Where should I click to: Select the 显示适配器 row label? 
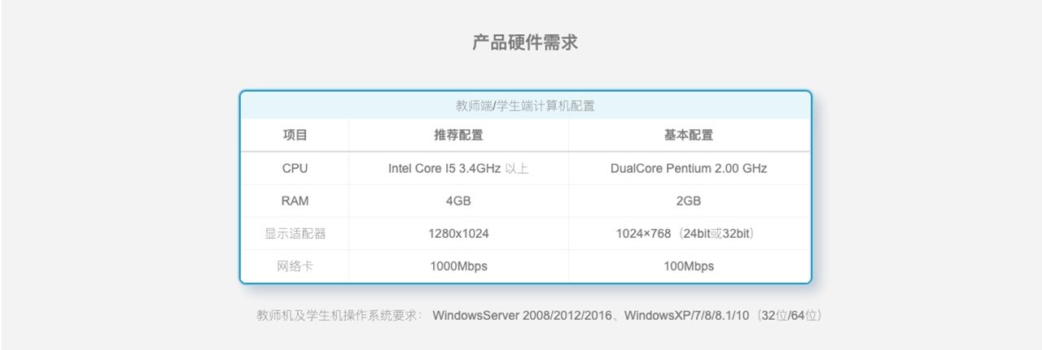pyautogui.click(x=295, y=234)
